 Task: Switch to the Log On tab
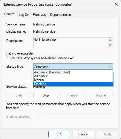click(24, 15)
